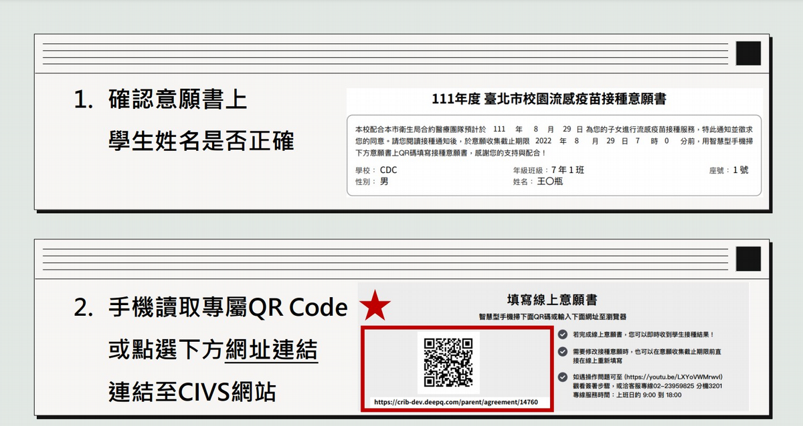Click the 座號:1號 field

click(x=729, y=170)
